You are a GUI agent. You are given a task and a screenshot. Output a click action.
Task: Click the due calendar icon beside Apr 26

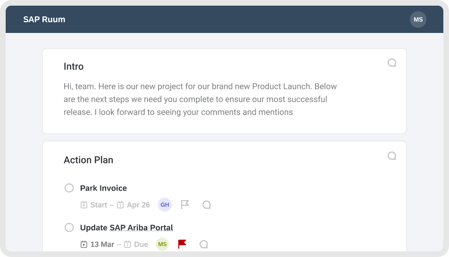tap(120, 205)
